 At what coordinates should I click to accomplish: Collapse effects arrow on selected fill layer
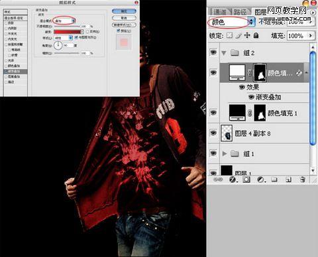(x=306, y=72)
